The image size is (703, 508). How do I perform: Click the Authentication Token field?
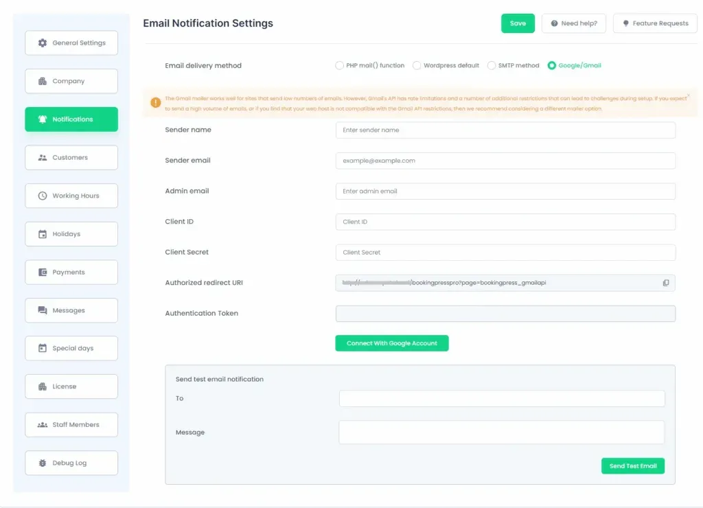click(505, 314)
